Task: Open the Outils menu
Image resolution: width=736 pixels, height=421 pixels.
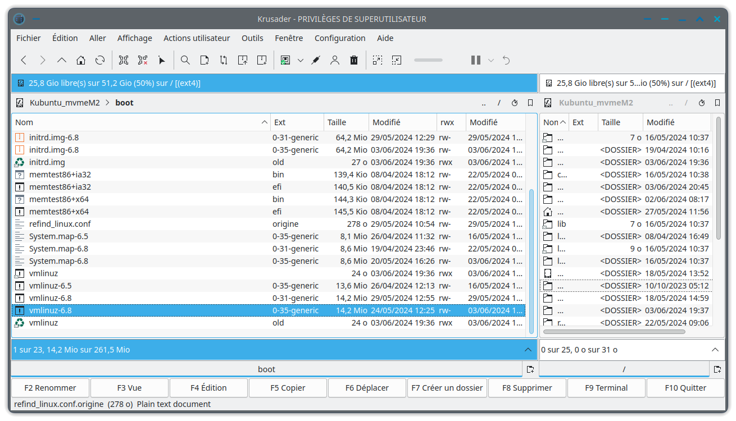Action: [x=252, y=38]
